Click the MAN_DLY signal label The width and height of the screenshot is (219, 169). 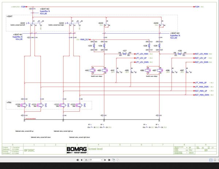pyautogui.click(x=85, y=40)
